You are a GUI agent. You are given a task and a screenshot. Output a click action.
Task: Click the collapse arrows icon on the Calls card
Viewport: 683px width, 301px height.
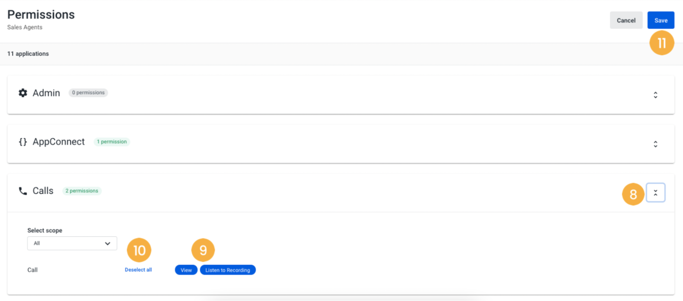[656, 192]
